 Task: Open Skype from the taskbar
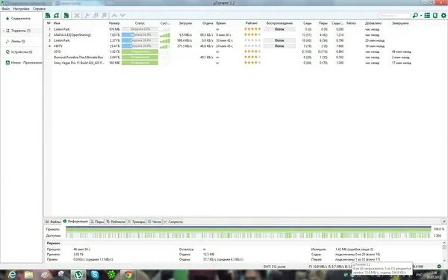[95, 275]
